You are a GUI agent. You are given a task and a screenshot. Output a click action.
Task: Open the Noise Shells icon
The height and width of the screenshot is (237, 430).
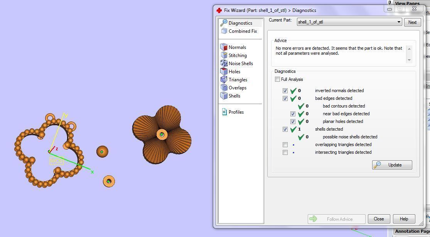click(x=224, y=63)
